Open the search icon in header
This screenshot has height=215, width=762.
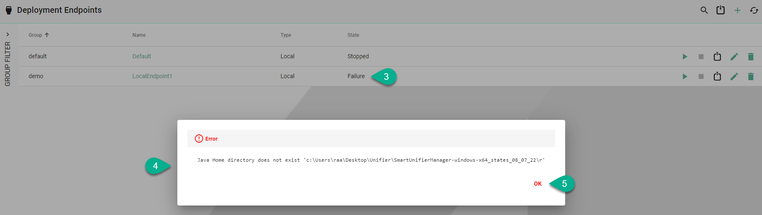point(704,10)
